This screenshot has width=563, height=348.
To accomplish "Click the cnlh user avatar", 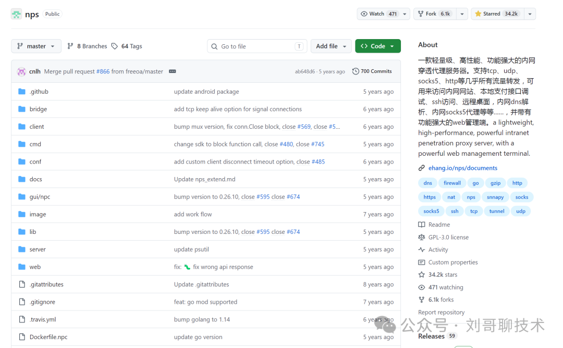I will coord(21,71).
